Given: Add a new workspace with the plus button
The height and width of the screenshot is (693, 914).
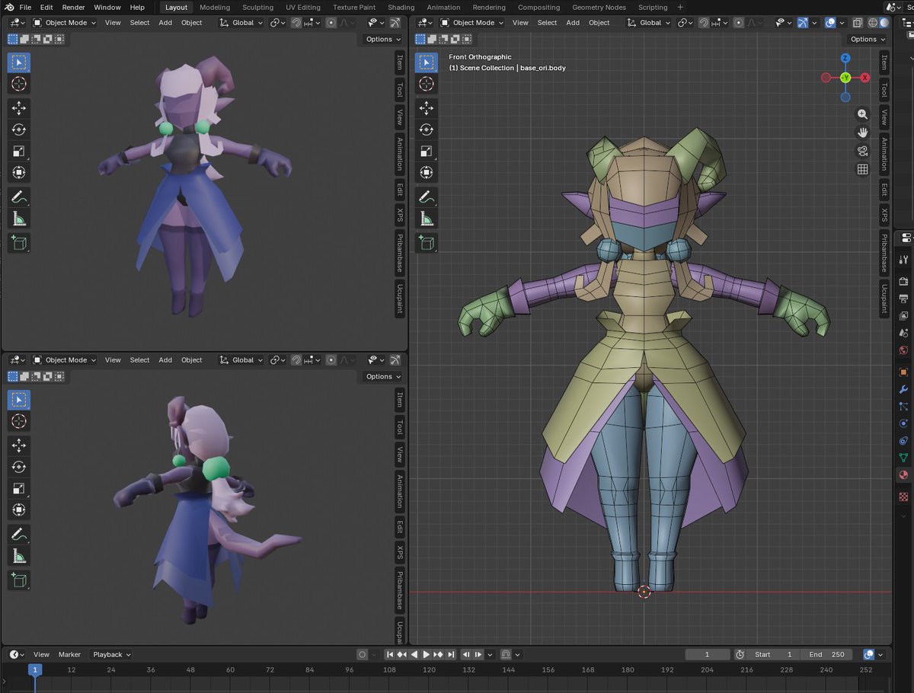Looking at the screenshot, I should [680, 7].
